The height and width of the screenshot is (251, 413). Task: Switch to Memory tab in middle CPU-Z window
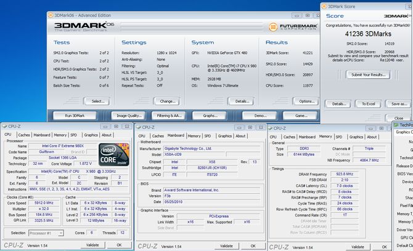tap(194, 136)
